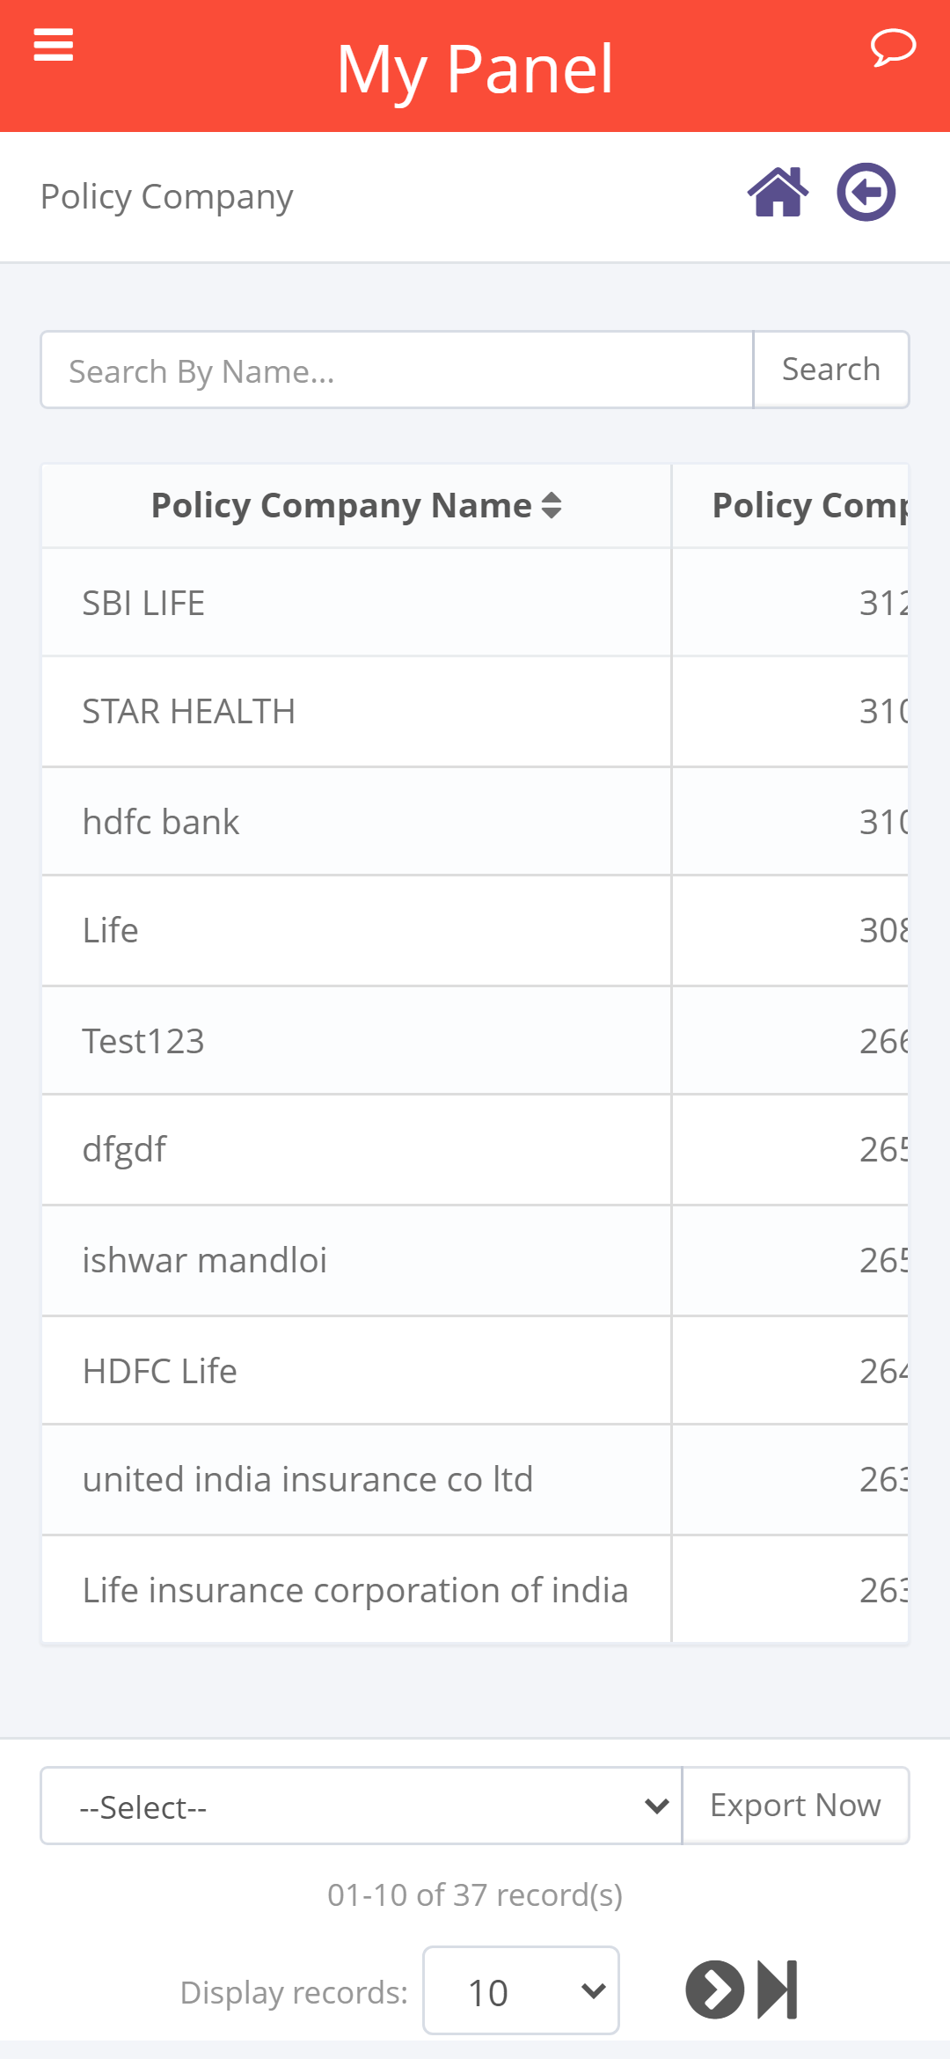Go to home via house icon
Viewport: 950px width, 2059px height.
pyautogui.click(x=778, y=192)
